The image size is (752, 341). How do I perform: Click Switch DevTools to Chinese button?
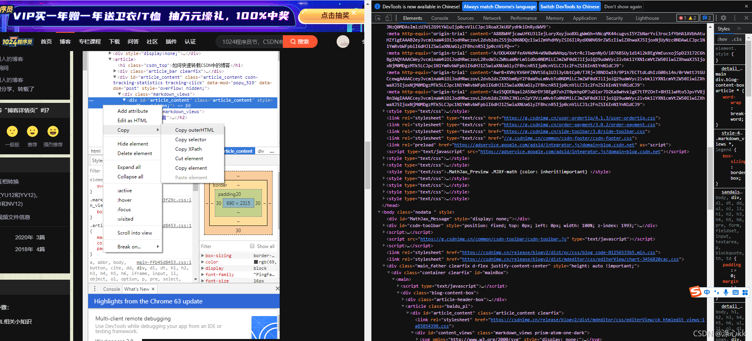pos(570,6)
